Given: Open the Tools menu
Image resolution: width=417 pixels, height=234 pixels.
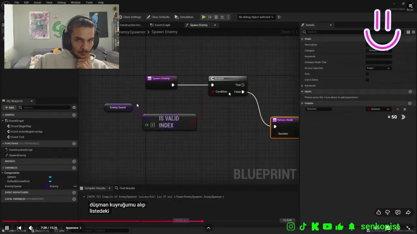Looking at the screenshot, I should 89,2.
